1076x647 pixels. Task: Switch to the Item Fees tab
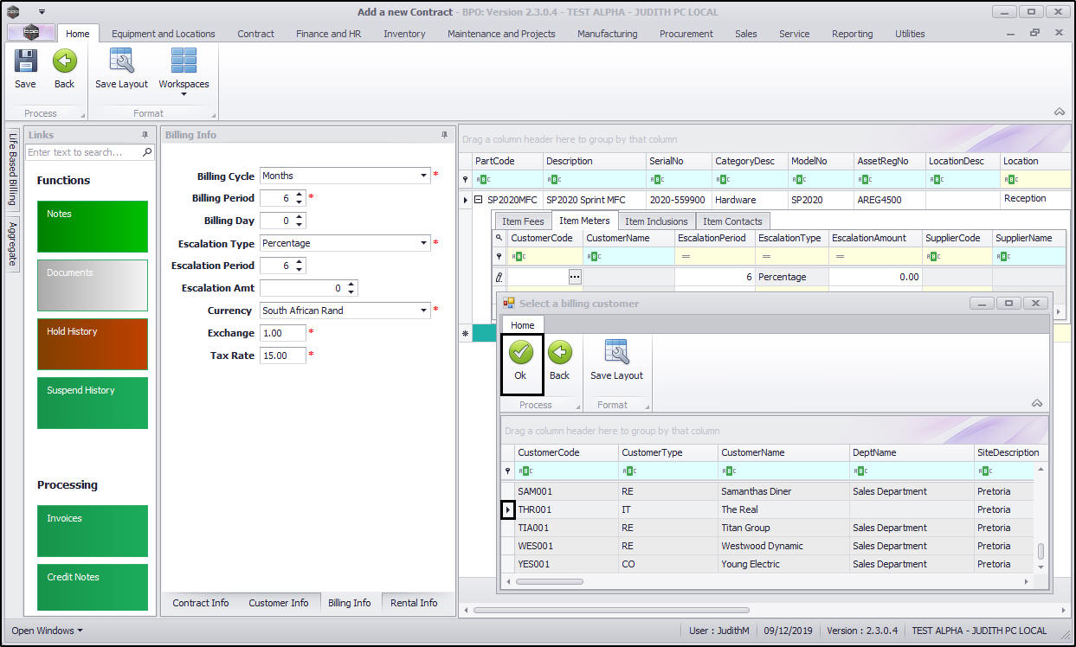523,221
